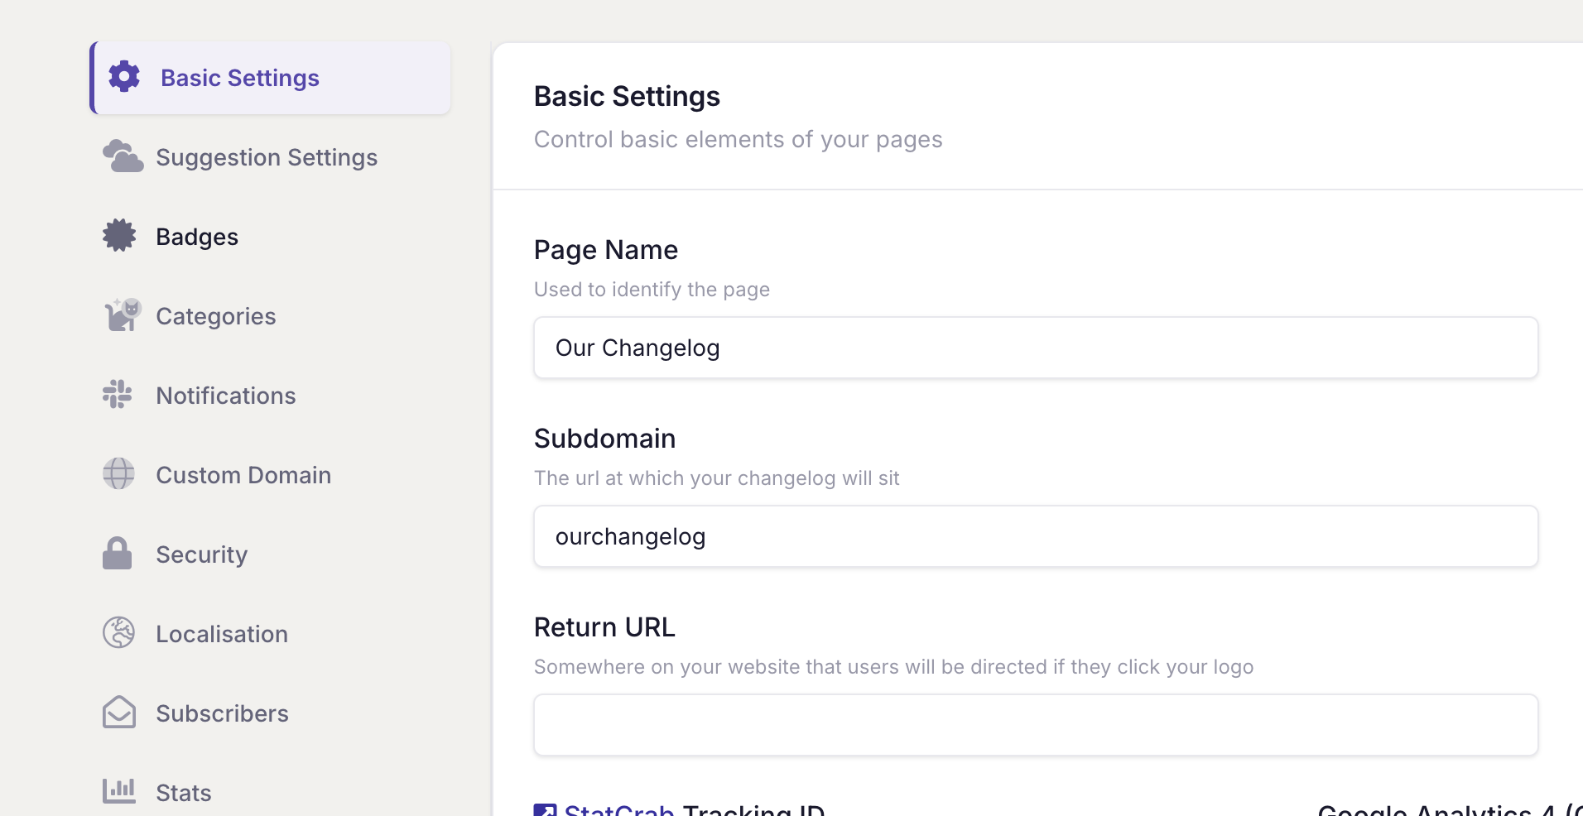Click inside the Page Name text field
Image resolution: width=1583 pixels, height=816 pixels.
point(1035,348)
